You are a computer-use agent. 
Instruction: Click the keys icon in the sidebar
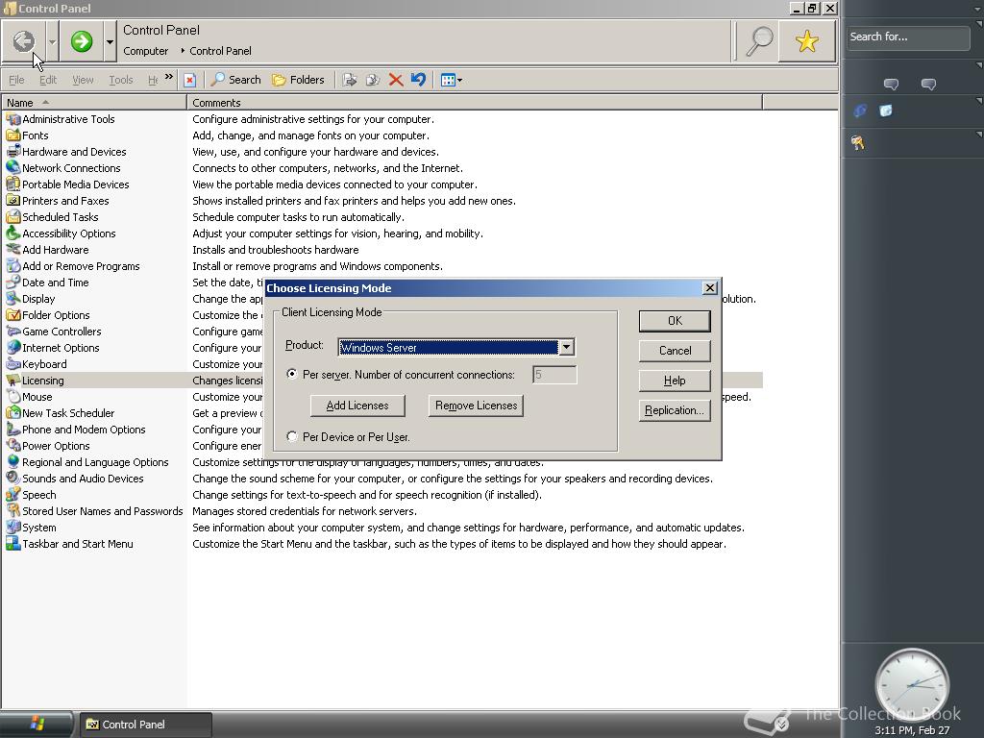(858, 142)
